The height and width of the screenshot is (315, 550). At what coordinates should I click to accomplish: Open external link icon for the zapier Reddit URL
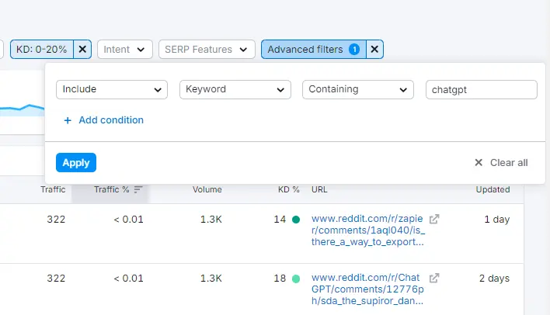point(435,220)
